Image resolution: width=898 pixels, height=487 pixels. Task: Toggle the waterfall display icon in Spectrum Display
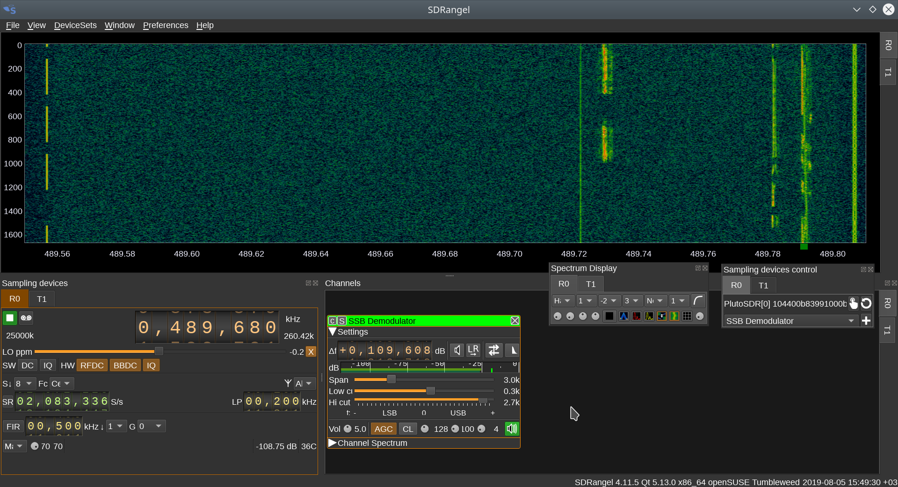coord(674,316)
